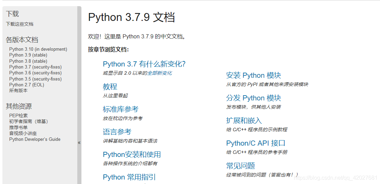Go to Python 3.7 (security-fixes) docs
The width and height of the screenshot is (380, 184).
(35, 67)
